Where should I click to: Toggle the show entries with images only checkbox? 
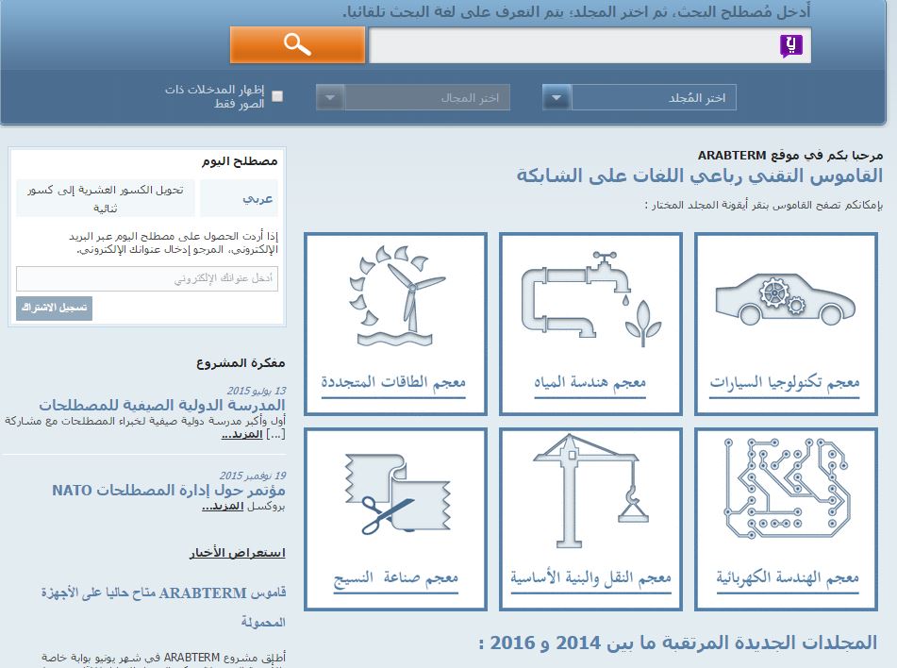277,96
